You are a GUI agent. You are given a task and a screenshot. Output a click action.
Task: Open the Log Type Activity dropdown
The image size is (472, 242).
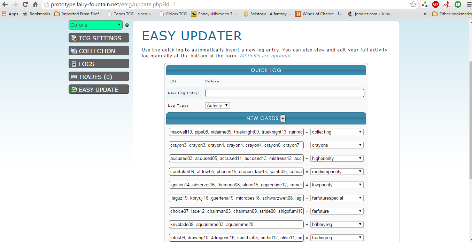click(217, 105)
